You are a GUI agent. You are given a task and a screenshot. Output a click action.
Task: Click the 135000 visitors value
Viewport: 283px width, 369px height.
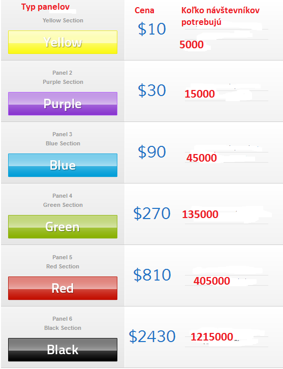click(200, 214)
